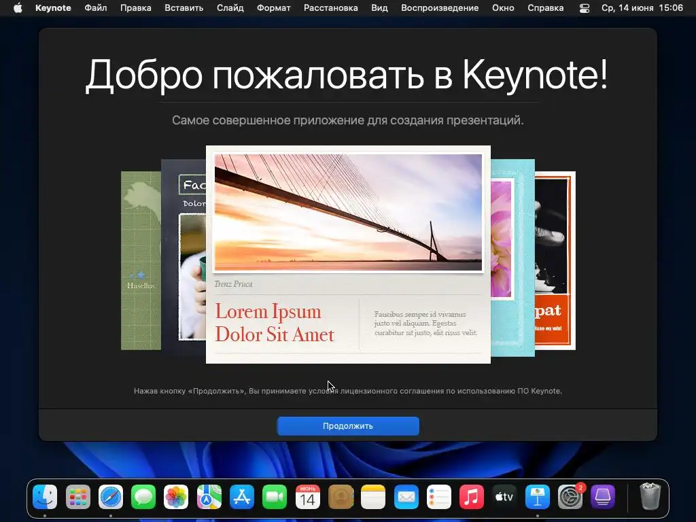Open the Справка menu
The width and height of the screenshot is (696, 522).
546,8
